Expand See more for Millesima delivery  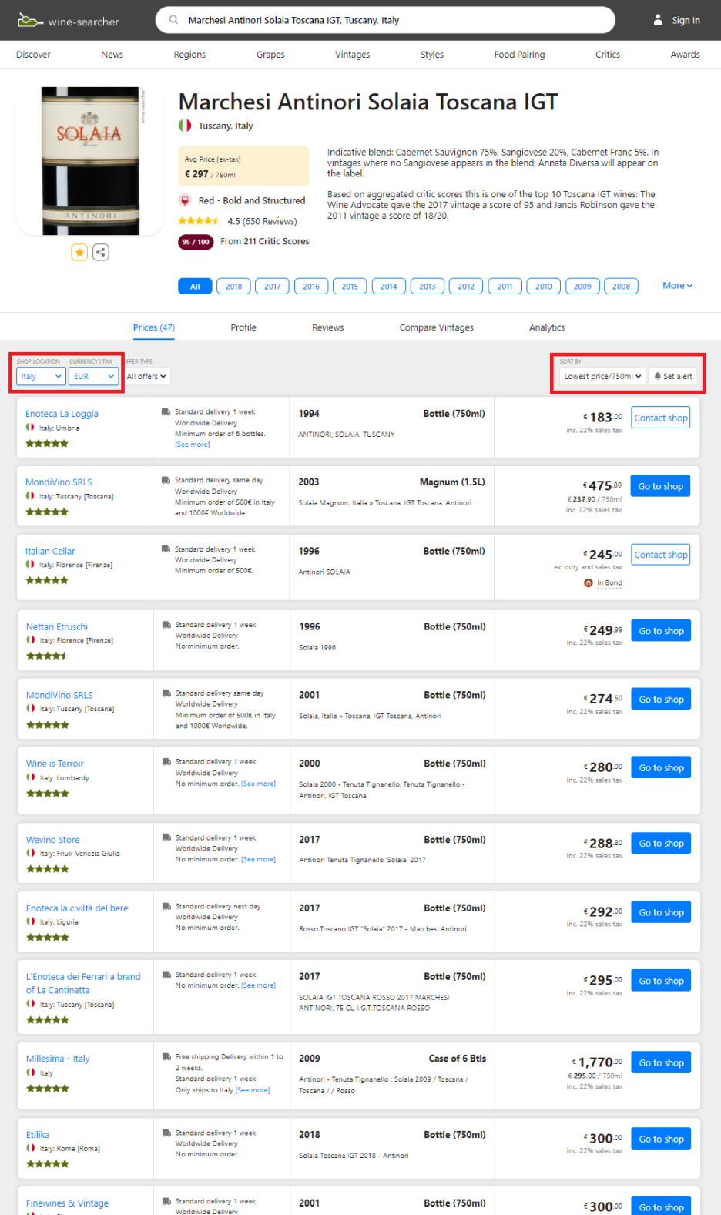coord(253,1090)
